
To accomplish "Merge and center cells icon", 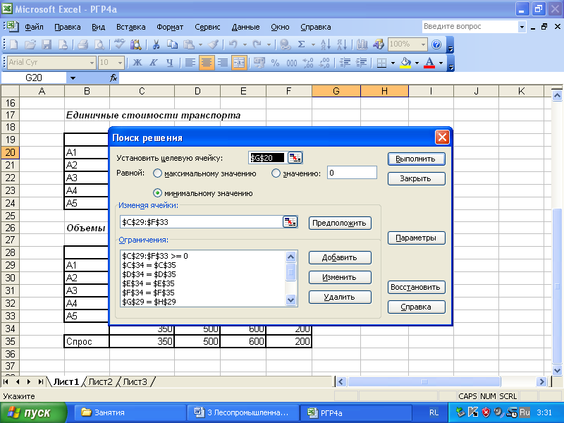I will 239,63.
